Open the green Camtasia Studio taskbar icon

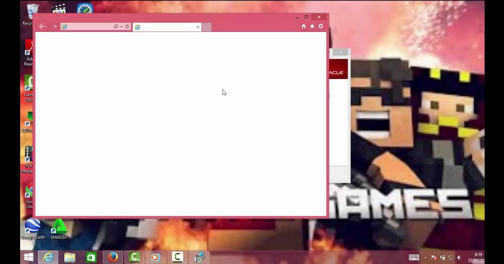134,257
